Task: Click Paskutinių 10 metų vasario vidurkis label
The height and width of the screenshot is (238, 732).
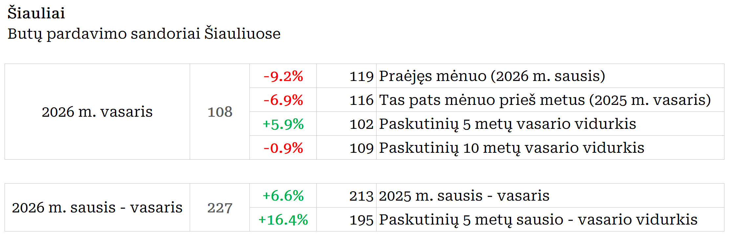Action: (511, 148)
